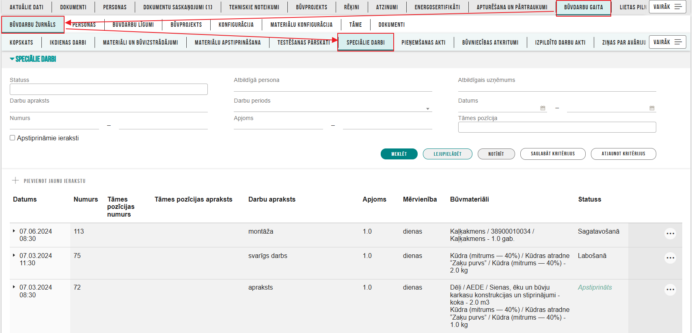Image resolution: width=692 pixels, height=333 pixels.
Task: Expand the row dated 07.03.2024 11:30
Action: click(x=14, y=255)
